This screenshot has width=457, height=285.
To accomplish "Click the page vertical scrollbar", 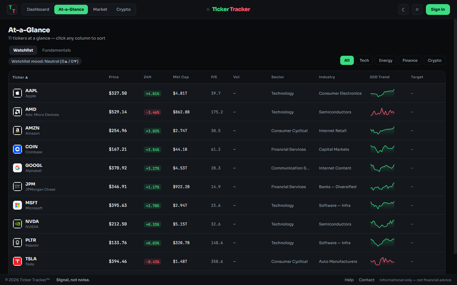I will tap(455, 136).
